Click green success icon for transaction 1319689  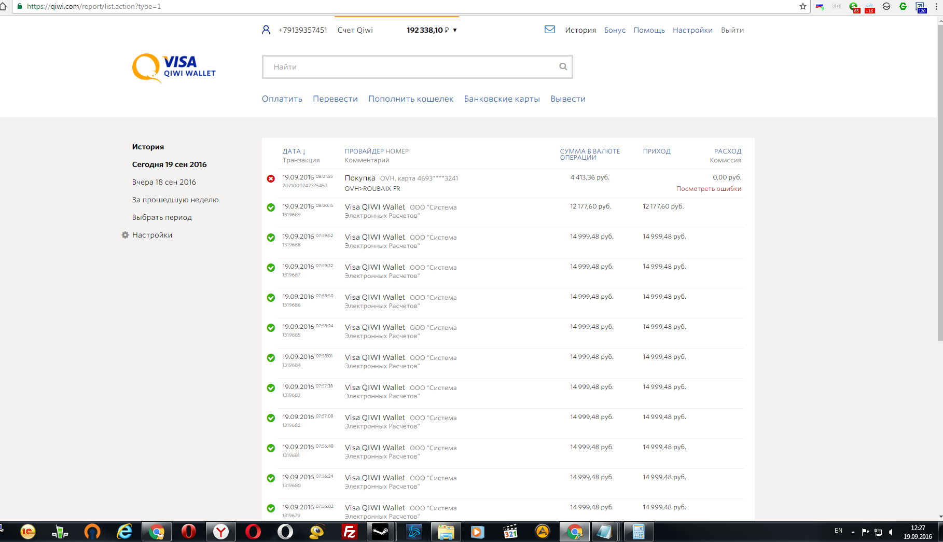coord(271,207)
